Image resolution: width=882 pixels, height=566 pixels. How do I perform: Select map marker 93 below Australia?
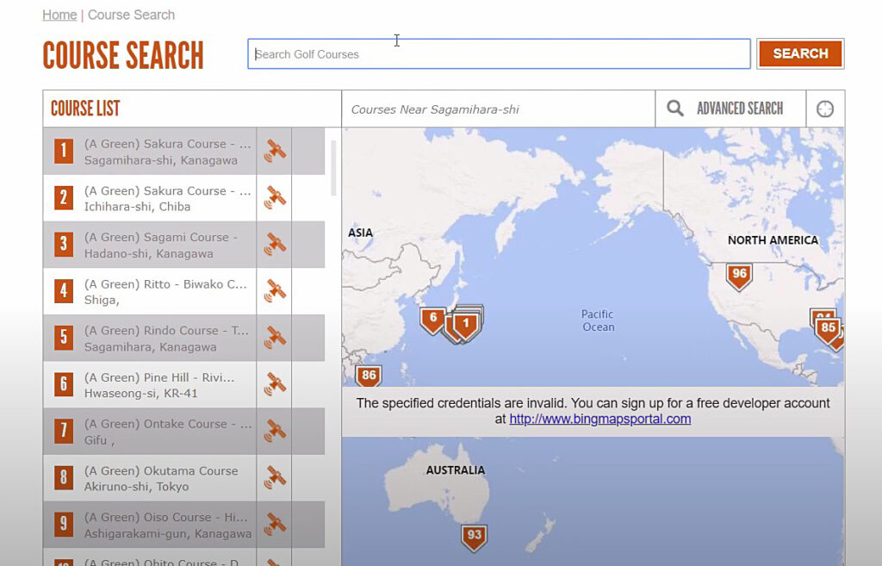tap(475, 538)
